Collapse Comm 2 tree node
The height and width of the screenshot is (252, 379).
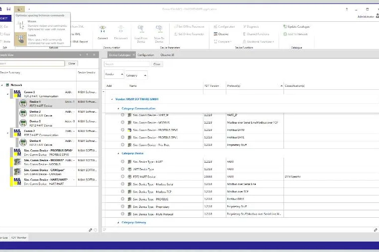pos(7,133)
